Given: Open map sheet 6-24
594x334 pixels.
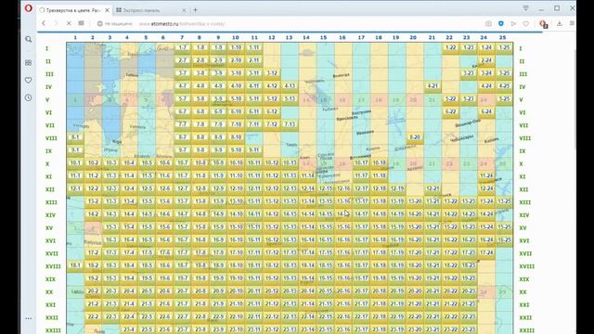Looking at the screenshot, I should click(x=486, y=111).
